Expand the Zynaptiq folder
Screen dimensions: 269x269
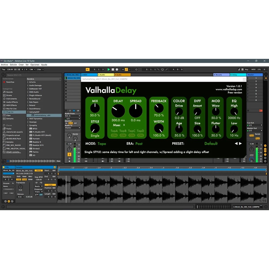[x=28, y=125]
